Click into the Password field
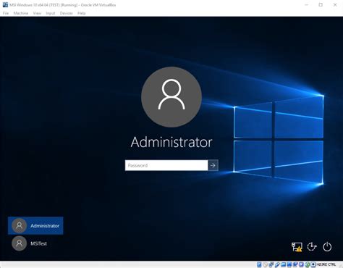This screenshot has width=343, height=268. tap(166, 165)
